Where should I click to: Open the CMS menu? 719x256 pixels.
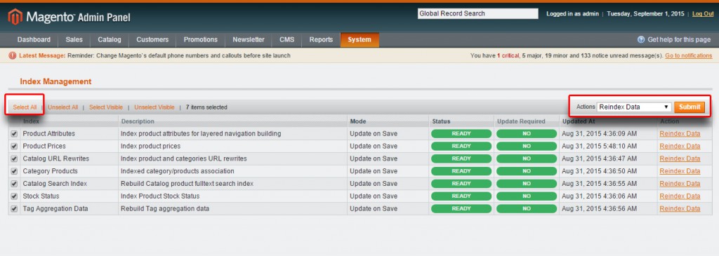click(286, 40)
